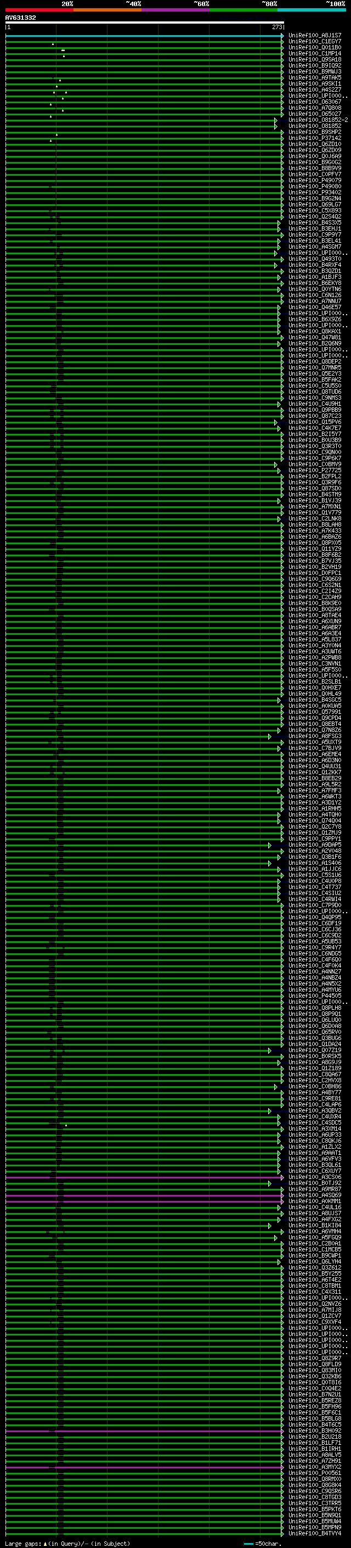Select entry UniRef100_O81852-2
351x1548 pixels.
coord(318,120)
